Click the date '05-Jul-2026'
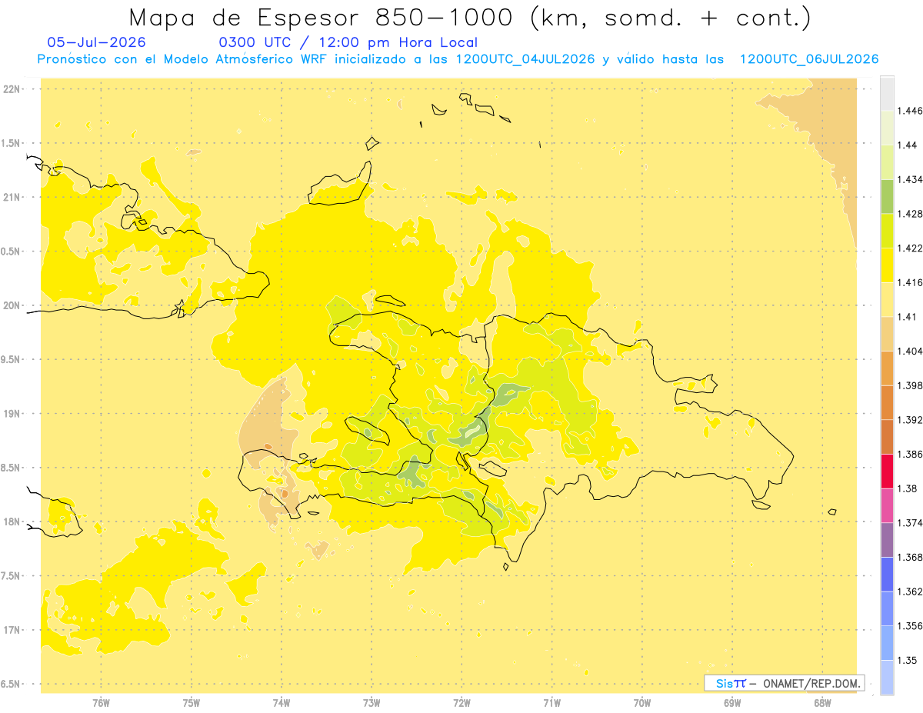The height and width of the screenshot is (713, 923). (x=96, y=42)
